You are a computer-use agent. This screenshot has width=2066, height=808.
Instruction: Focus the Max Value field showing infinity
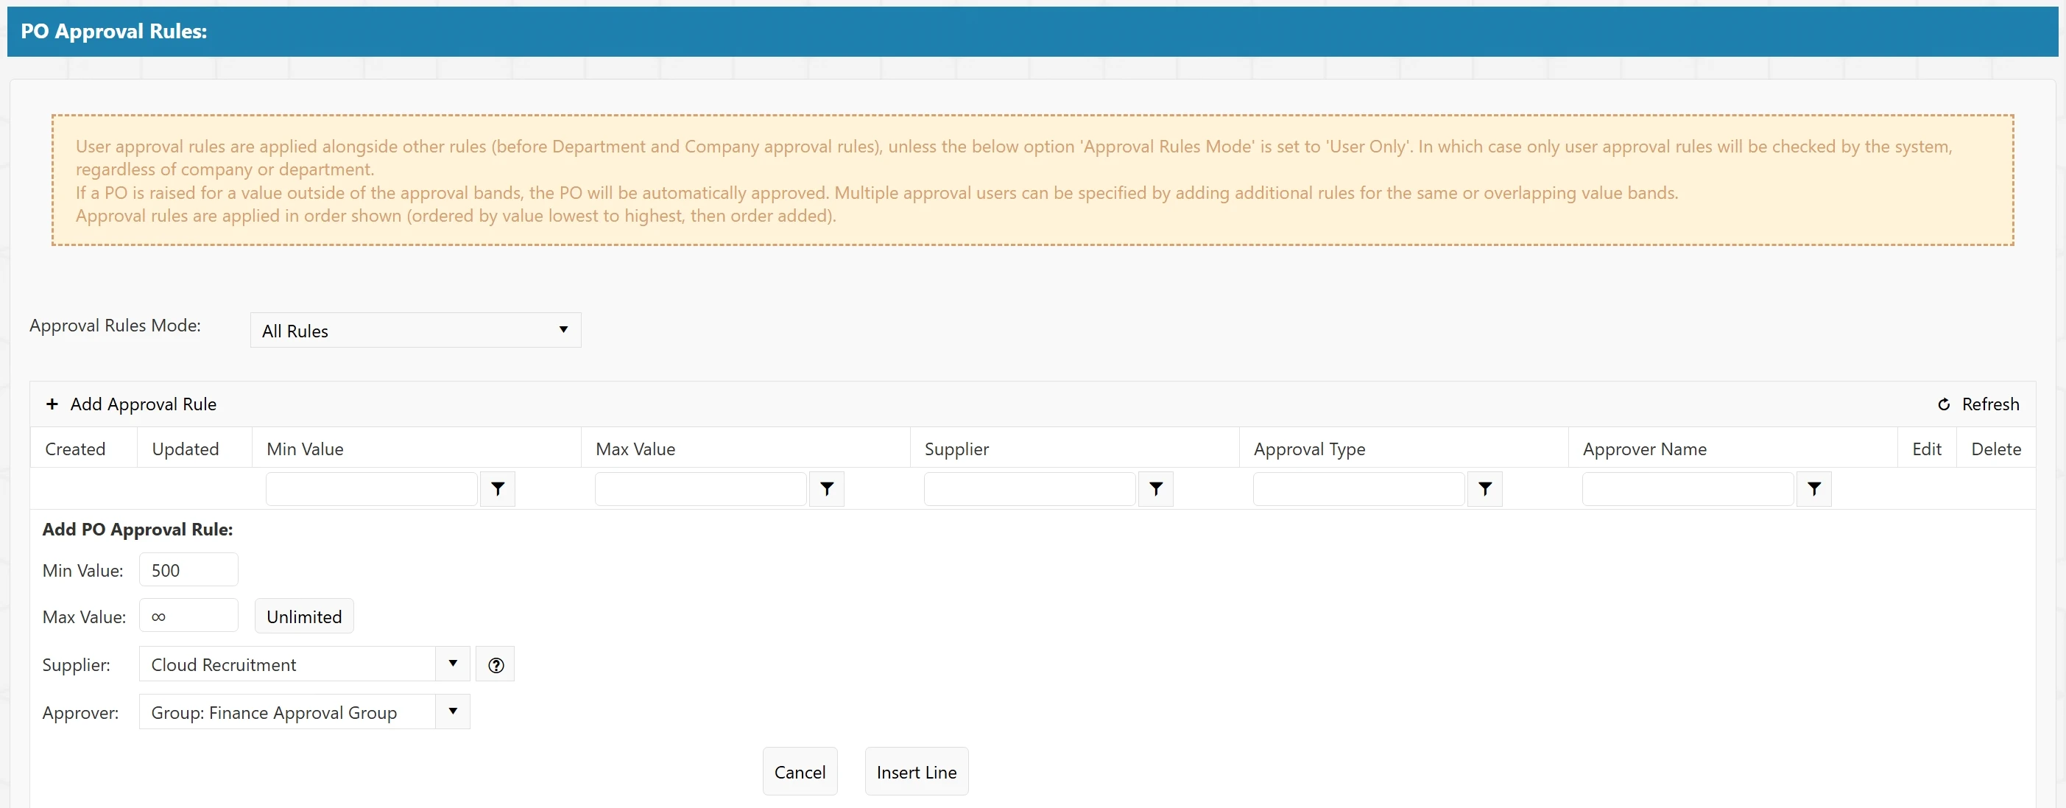tap(188, 616)
